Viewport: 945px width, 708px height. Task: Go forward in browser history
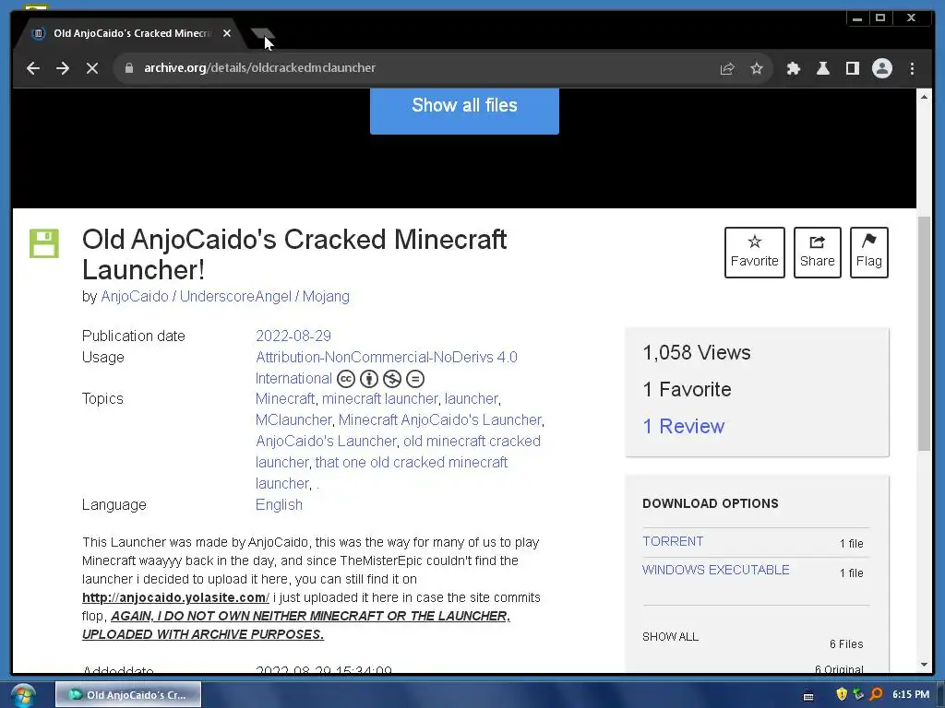pos(63,68)
